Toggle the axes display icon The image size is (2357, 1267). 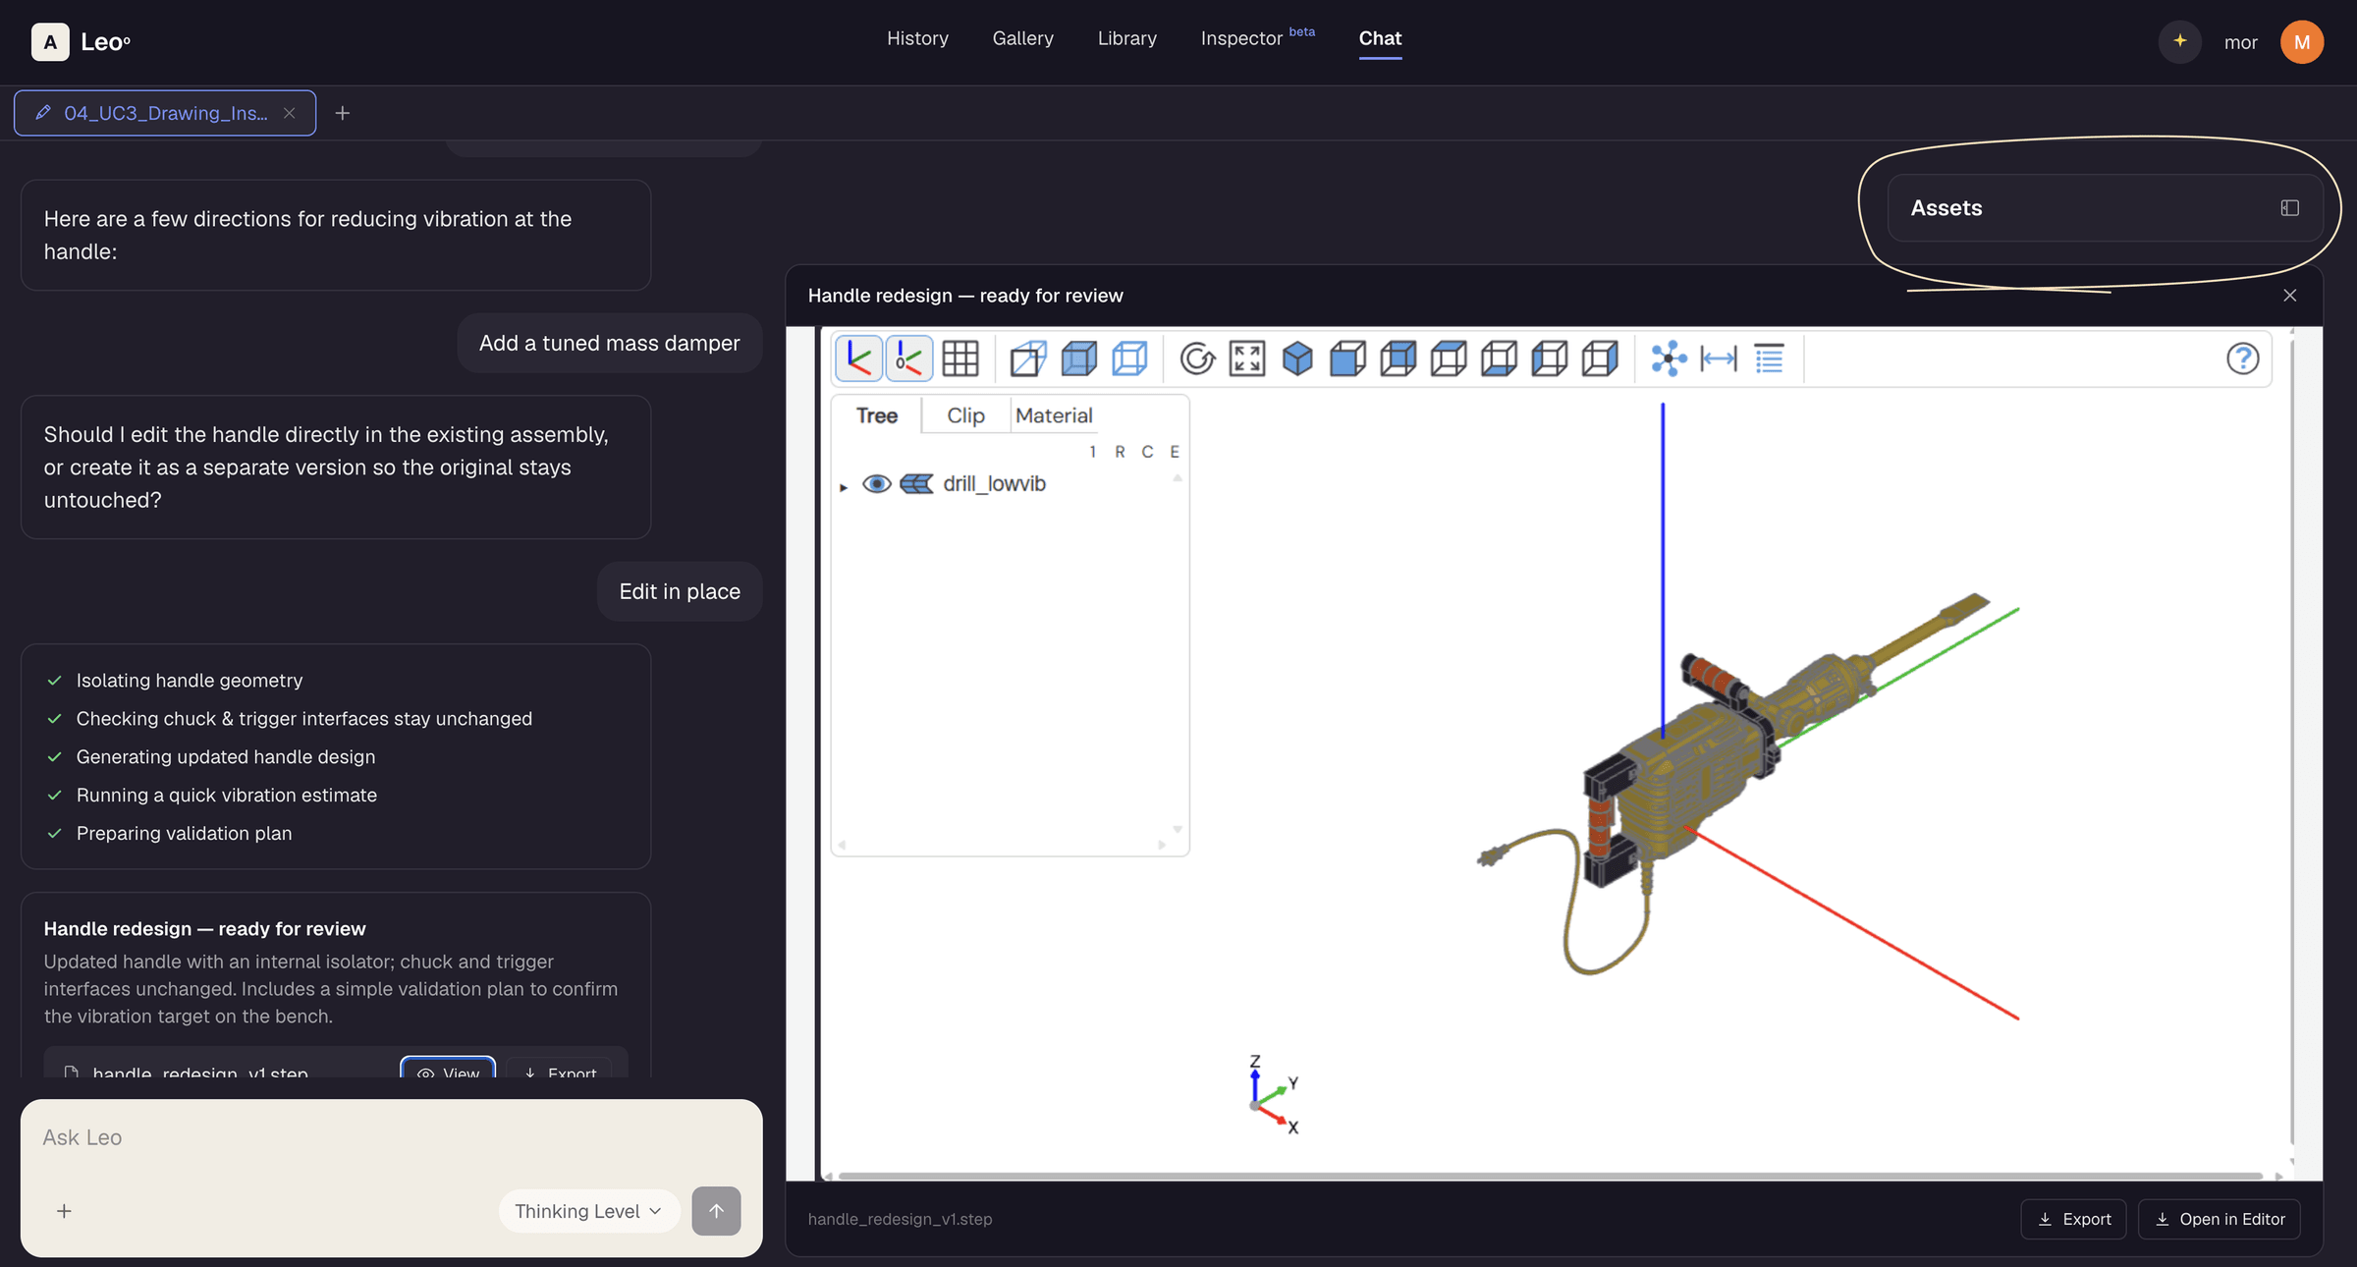pos(858,358)
